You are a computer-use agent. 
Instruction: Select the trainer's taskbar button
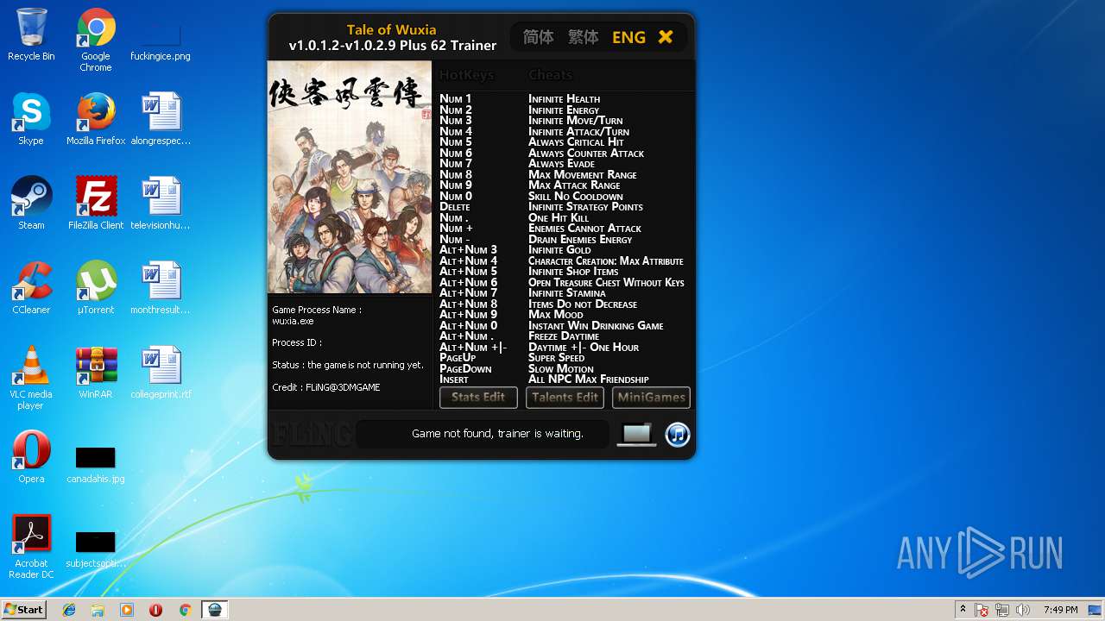(215, 610)
